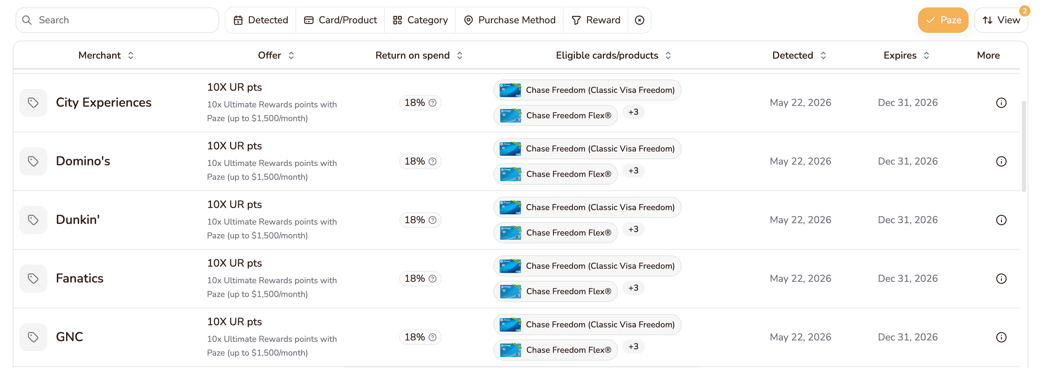
Task: Click the vertical scrollbar of the offers table
Action: (1024, 146)
